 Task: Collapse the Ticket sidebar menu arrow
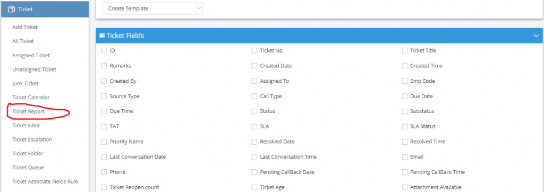tap(79, 10)
